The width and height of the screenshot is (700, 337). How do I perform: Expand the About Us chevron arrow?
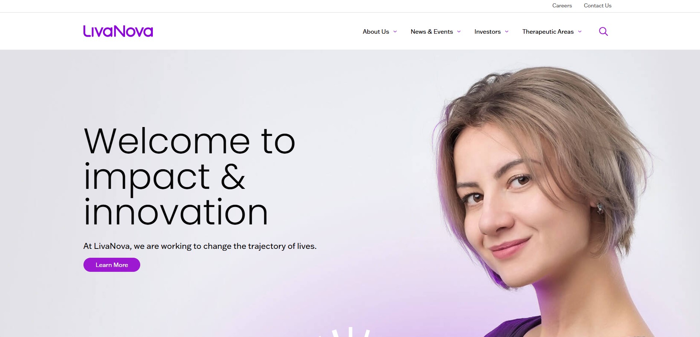pos(395,31)
